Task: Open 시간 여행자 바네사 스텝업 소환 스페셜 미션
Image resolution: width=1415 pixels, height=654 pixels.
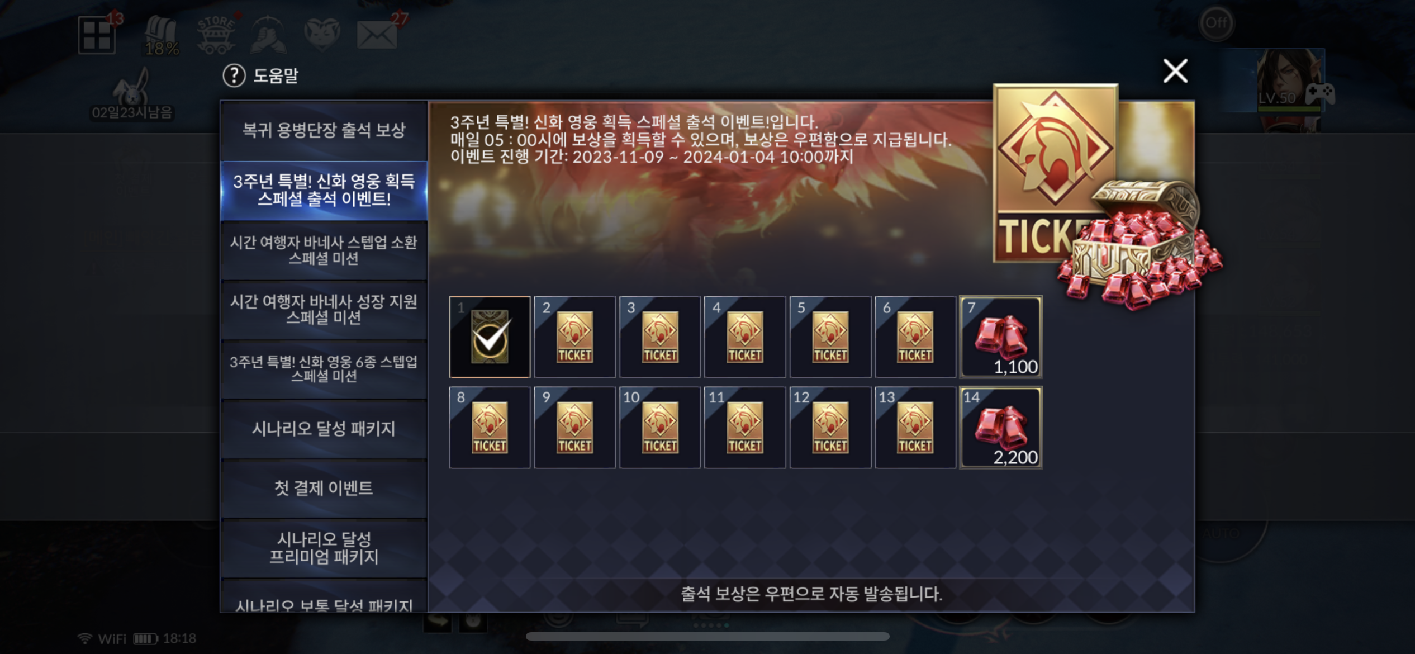Action: (x=324, y=250)
